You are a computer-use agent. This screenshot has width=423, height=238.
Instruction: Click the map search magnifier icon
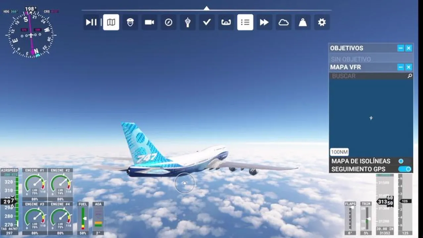tap(410, 76)
